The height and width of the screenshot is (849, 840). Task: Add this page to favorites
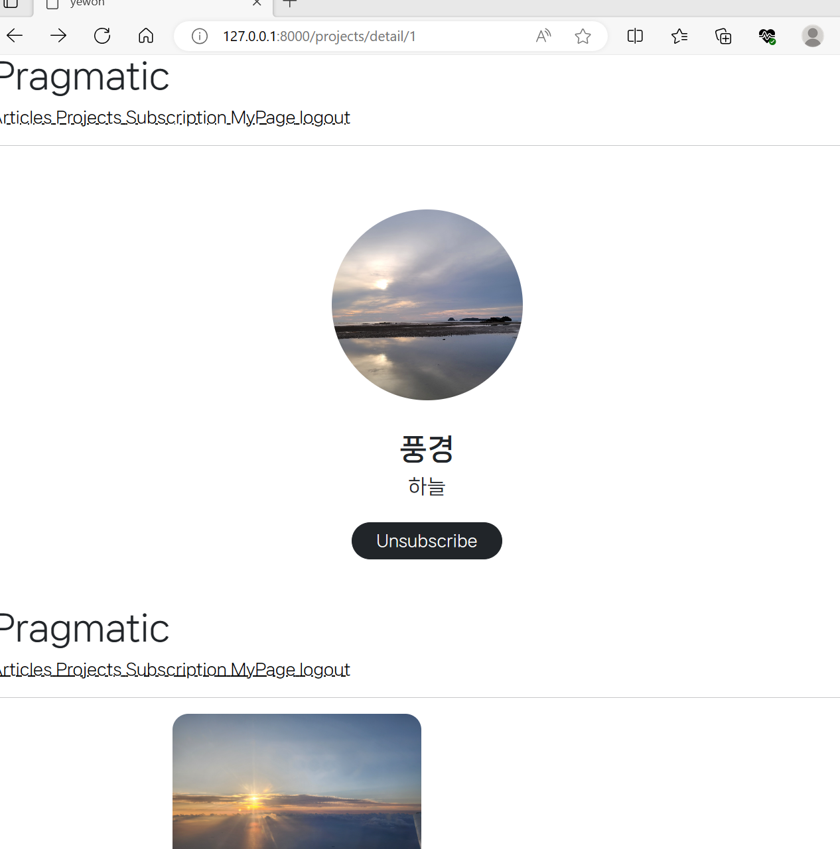[583, 36]
